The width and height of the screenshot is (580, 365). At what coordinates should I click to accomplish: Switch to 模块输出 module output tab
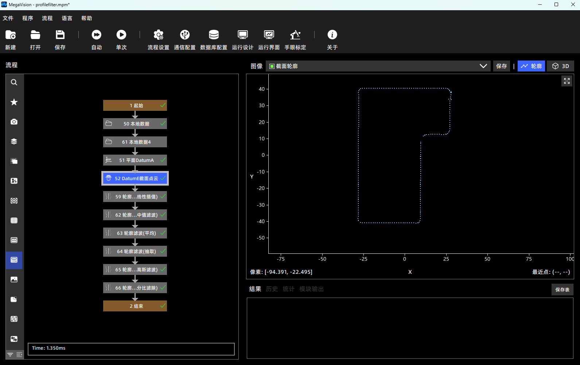coord(312,289)
